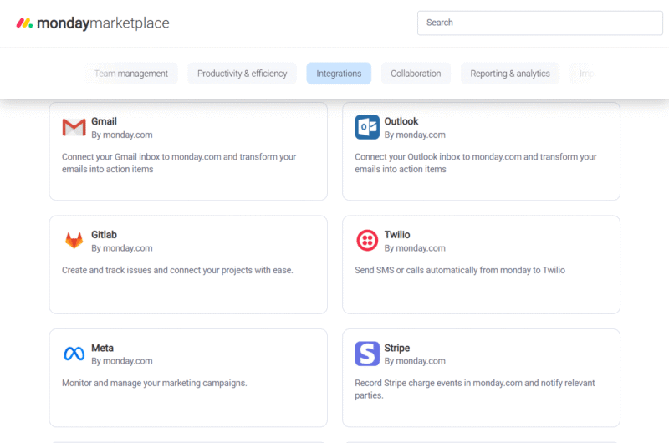
Task: Open the Twilio app title link
Action: (397, 235)
